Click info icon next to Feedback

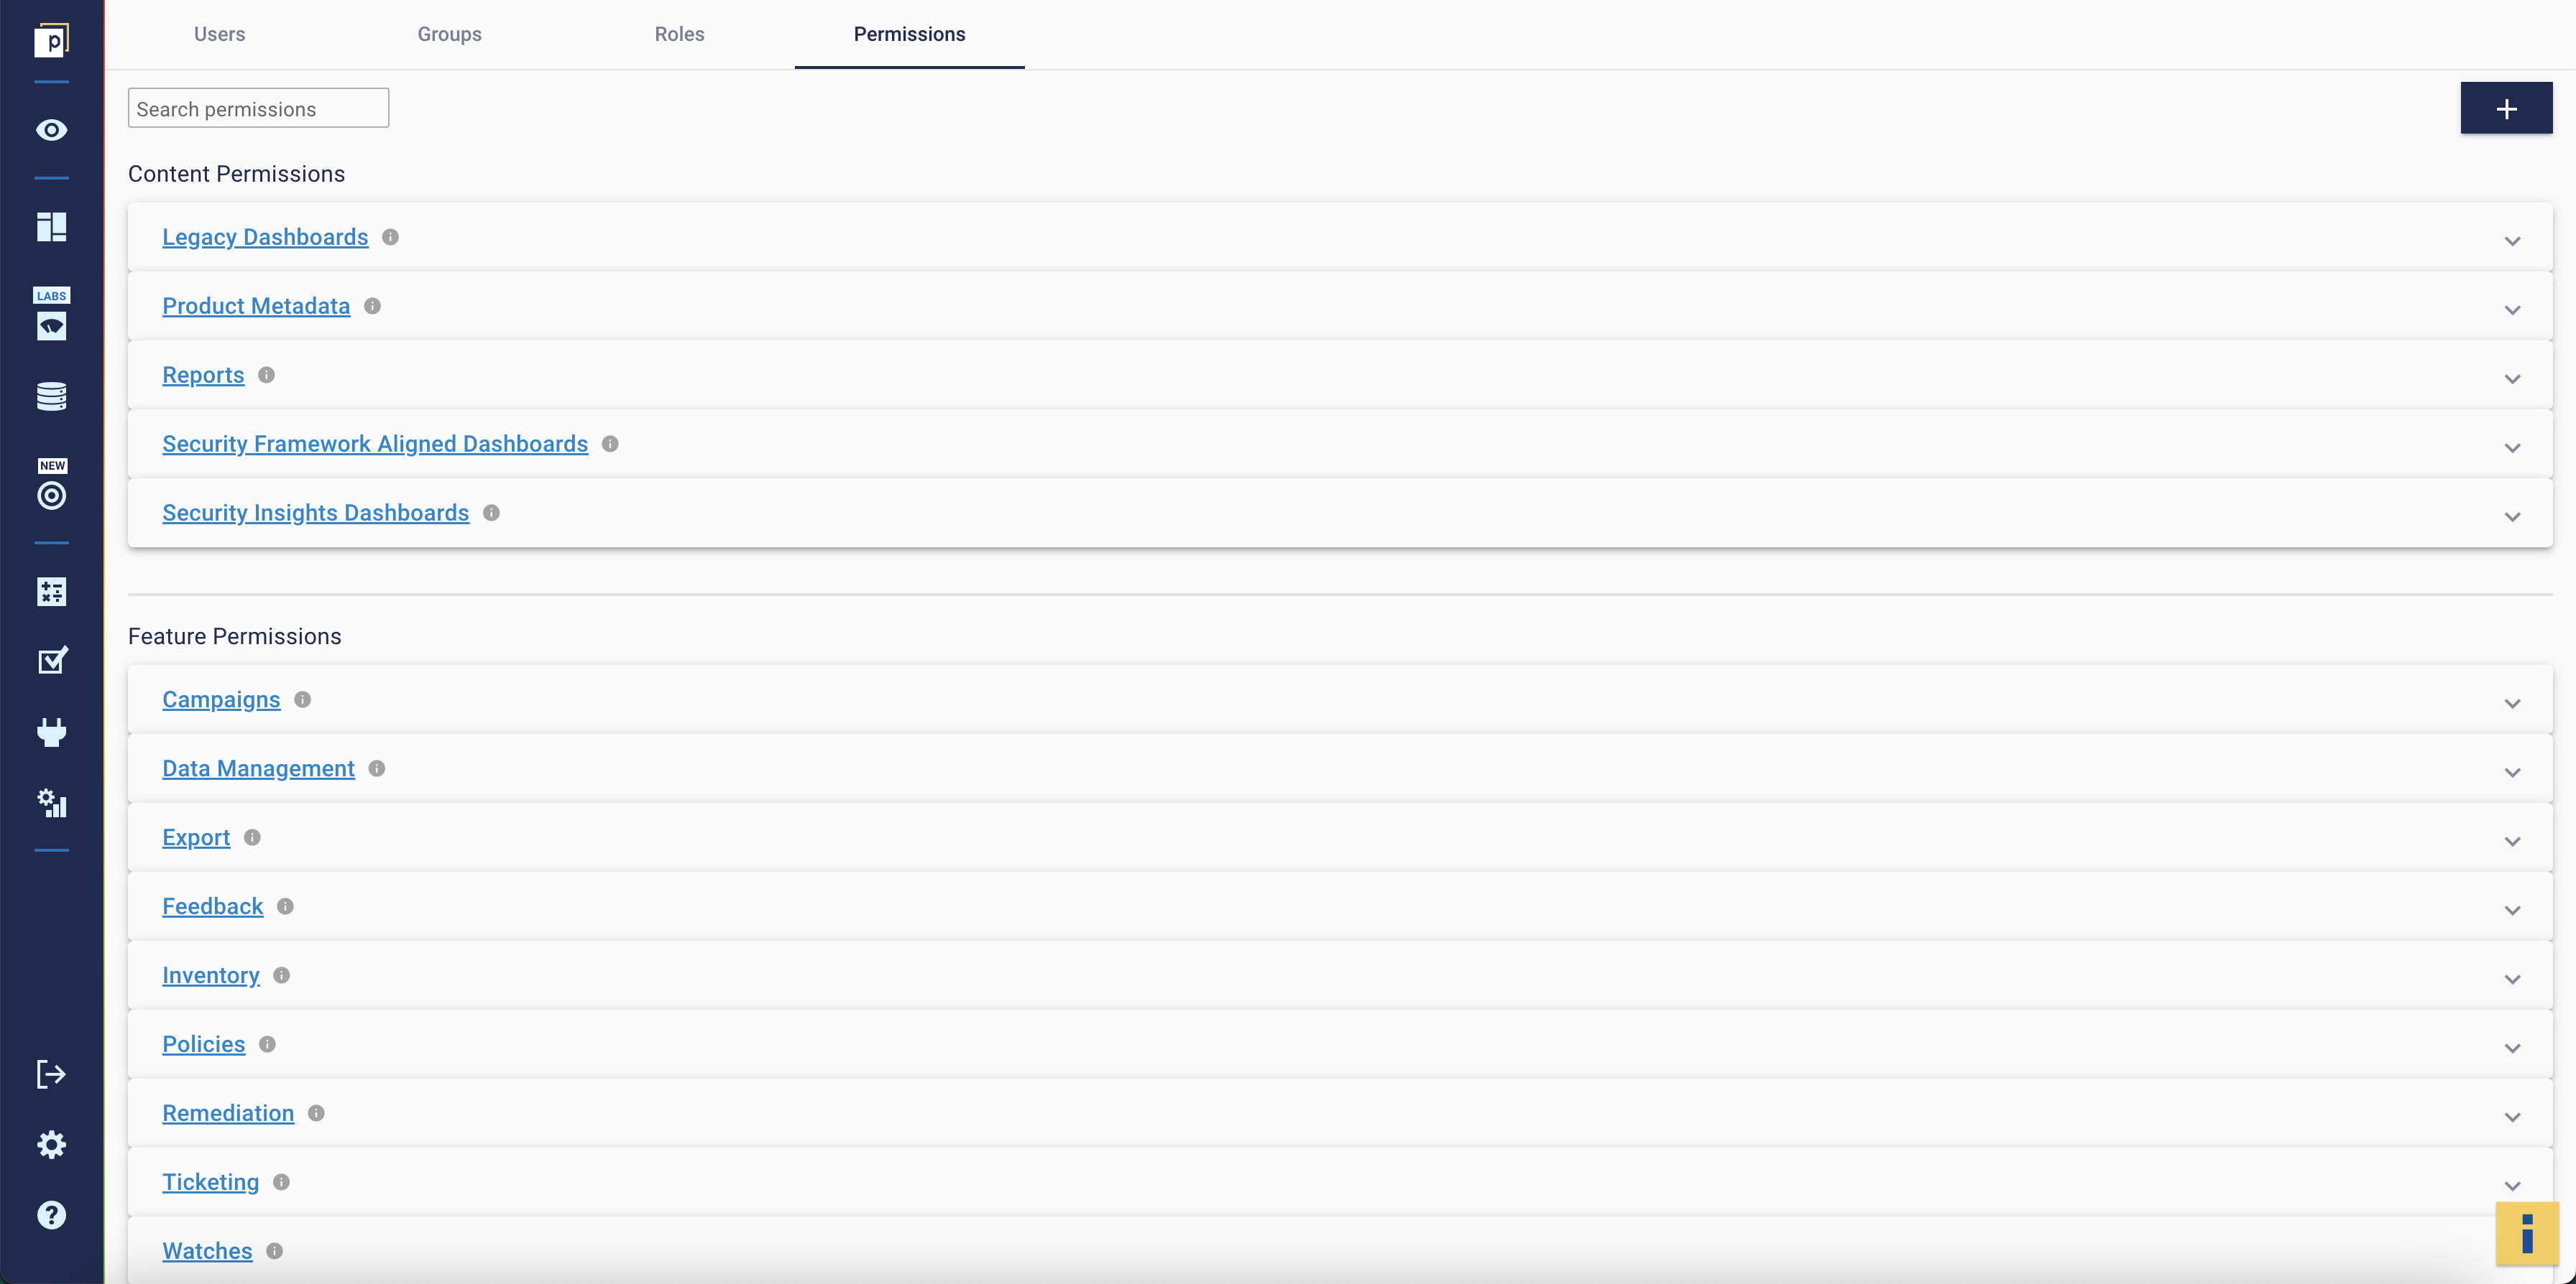tap(285, 906)
